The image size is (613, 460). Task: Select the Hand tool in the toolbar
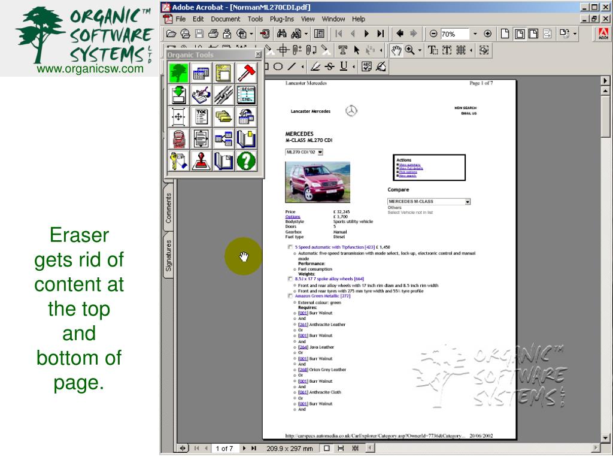coord(396,50)
